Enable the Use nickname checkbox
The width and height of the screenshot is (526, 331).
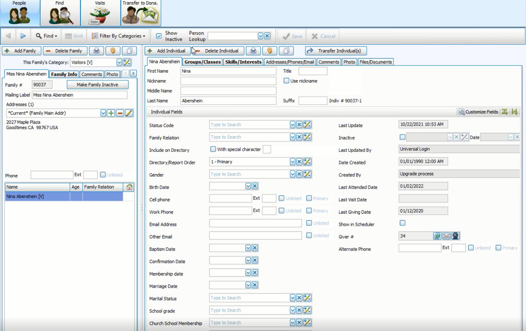click(x=286, y=81)
